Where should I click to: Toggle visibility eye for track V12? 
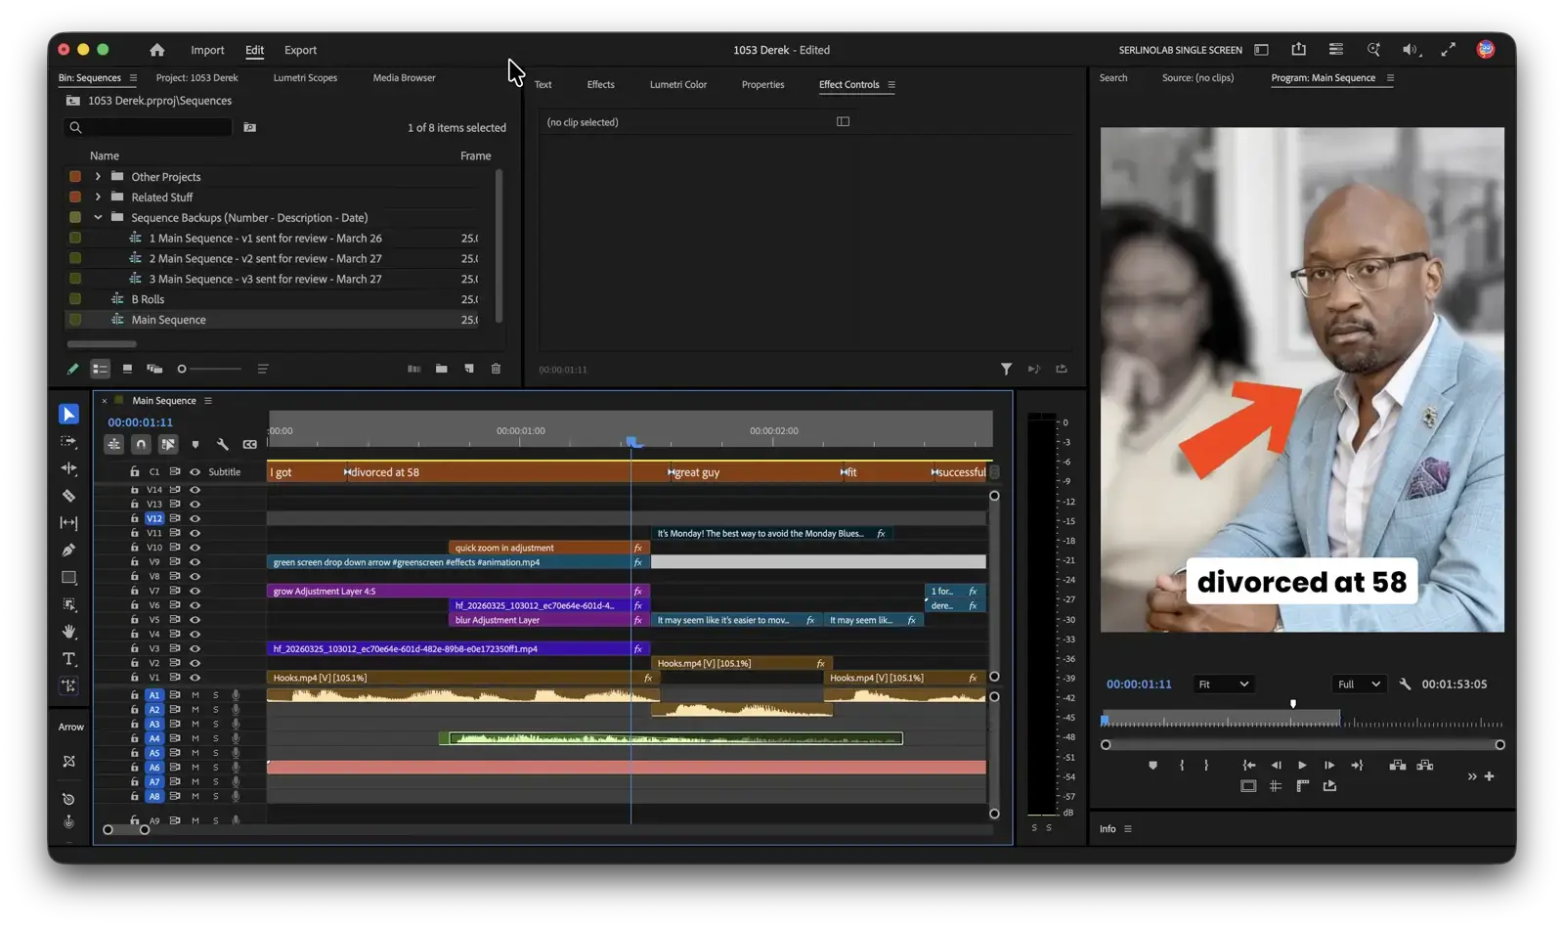195,518
